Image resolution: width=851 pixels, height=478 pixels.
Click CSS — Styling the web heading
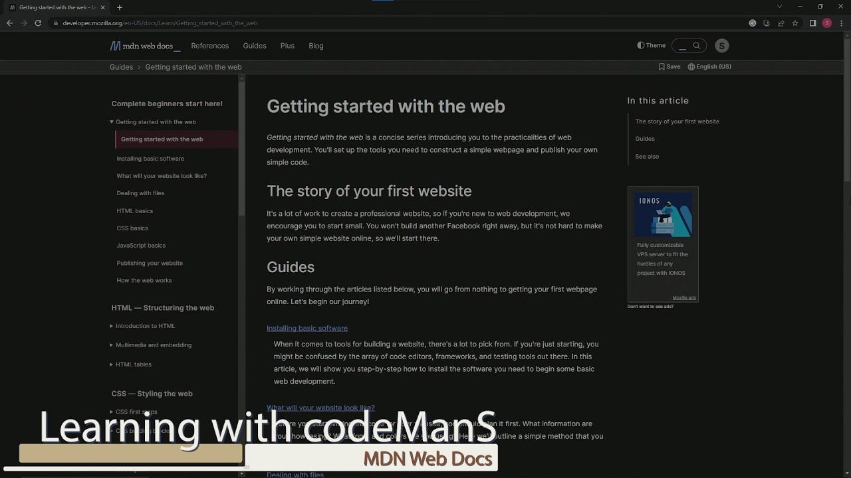(152, 394)
